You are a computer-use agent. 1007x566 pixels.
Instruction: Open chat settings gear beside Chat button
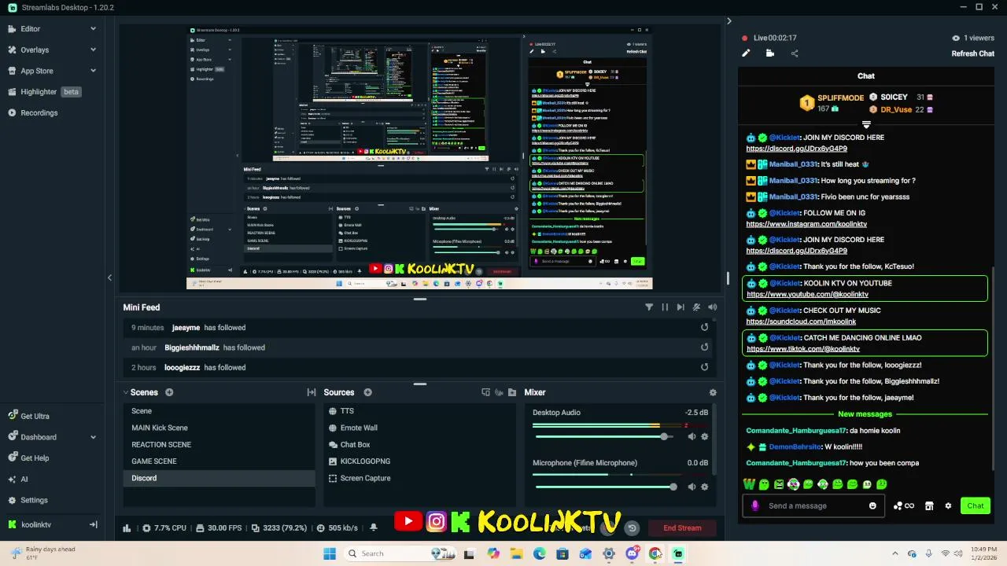(x=948, y=505)
